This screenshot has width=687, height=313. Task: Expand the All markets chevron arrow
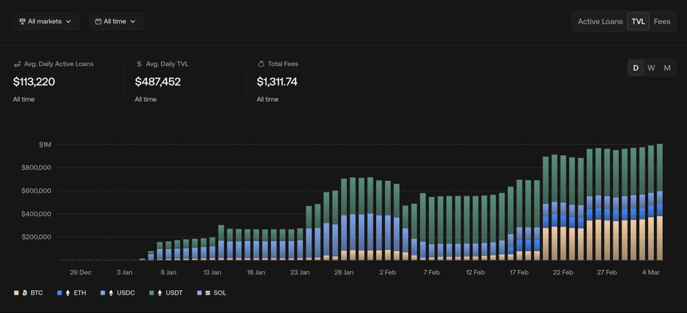click(69, 22)
